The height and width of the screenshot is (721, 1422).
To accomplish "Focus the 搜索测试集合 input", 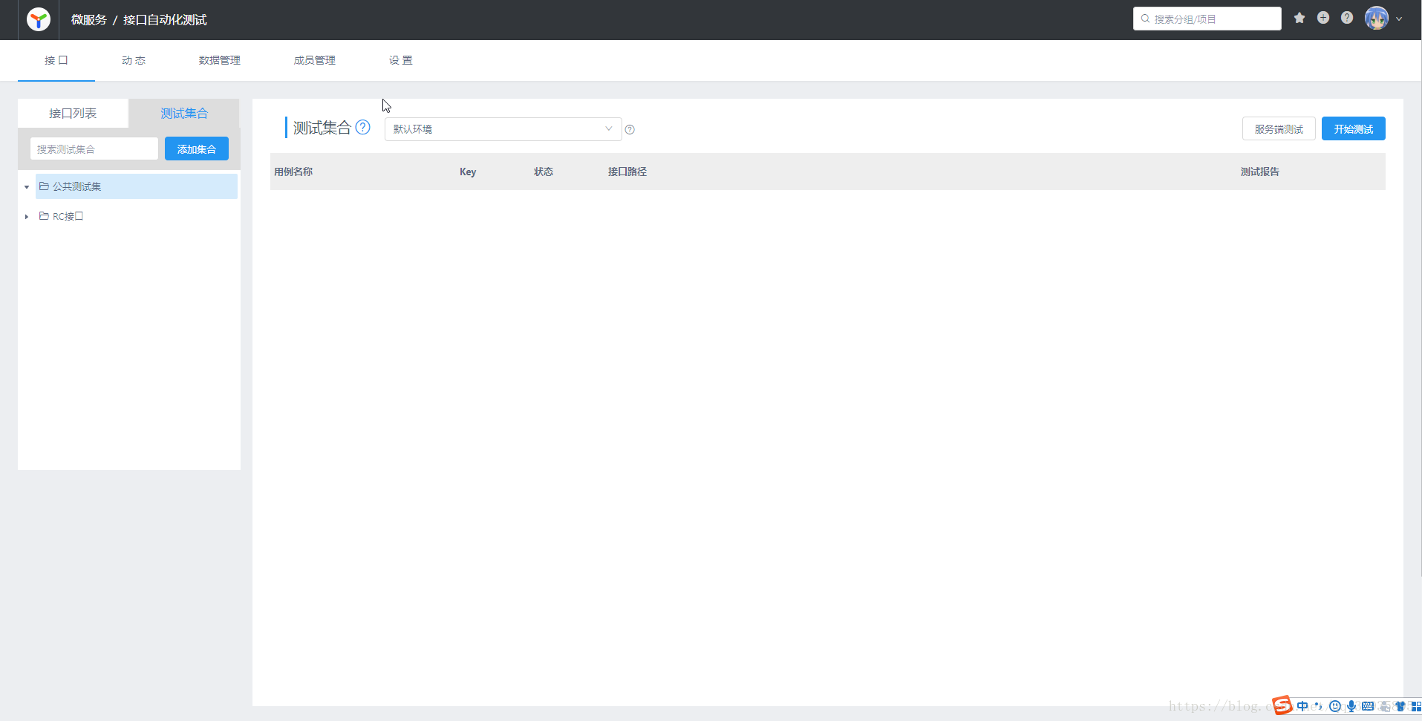I will pyautogui.click(x=94, y=149).
